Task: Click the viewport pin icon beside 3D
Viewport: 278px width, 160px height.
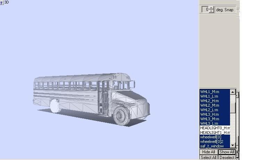Action: coord(2,2)
